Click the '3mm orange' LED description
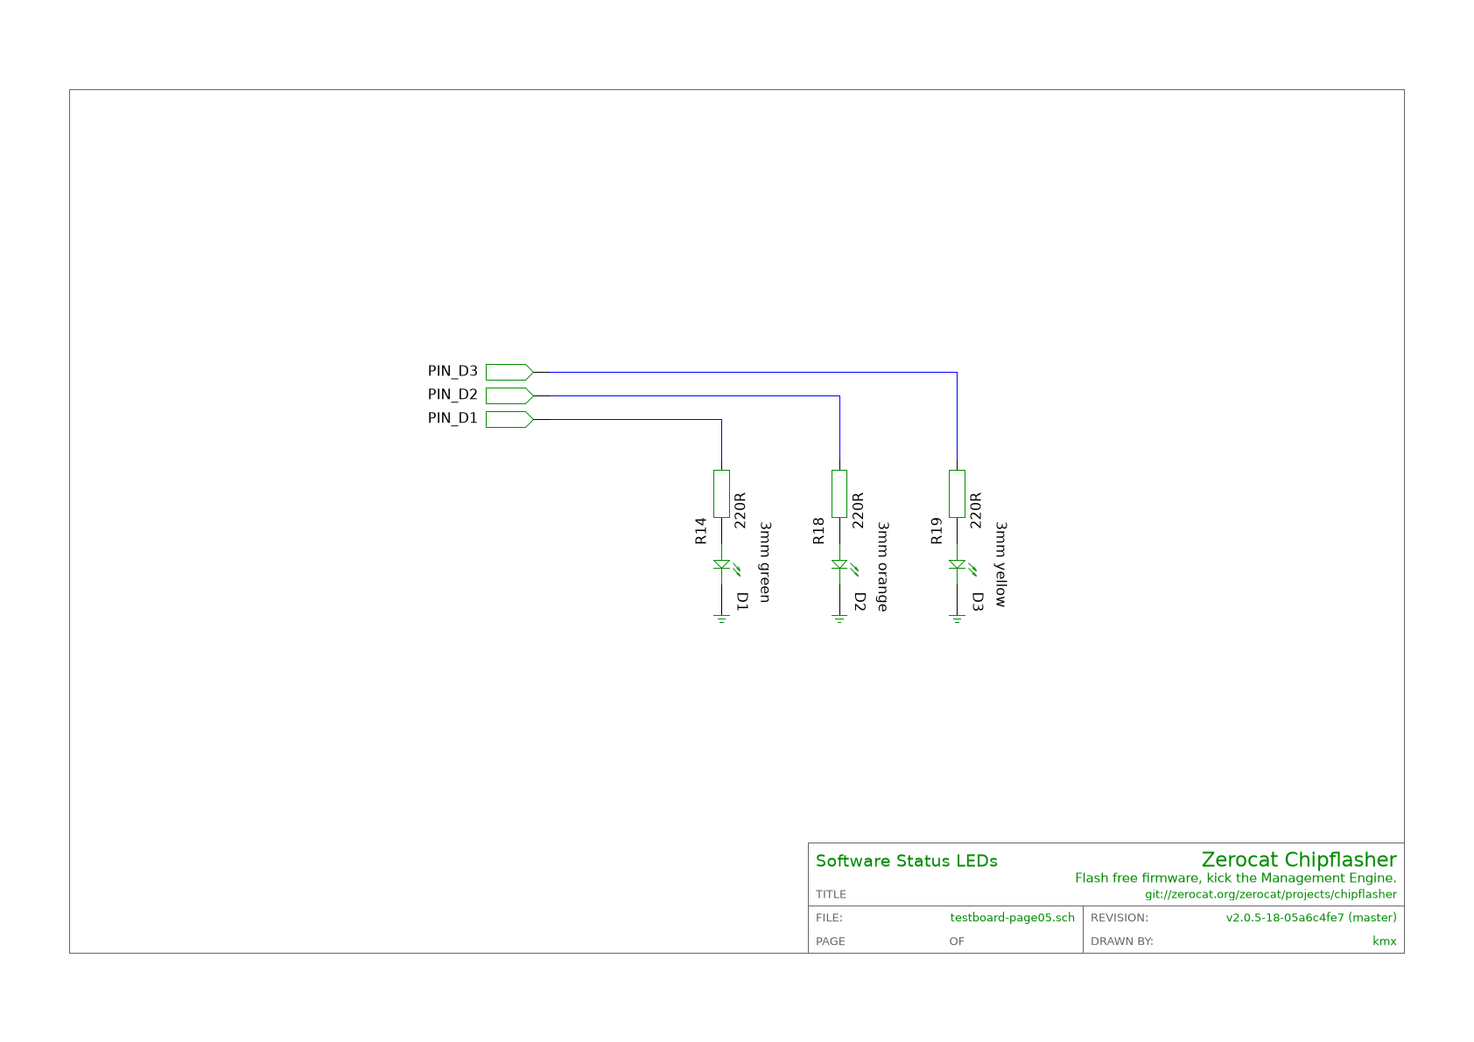Screen dimensions: 1474x1042 882,567
